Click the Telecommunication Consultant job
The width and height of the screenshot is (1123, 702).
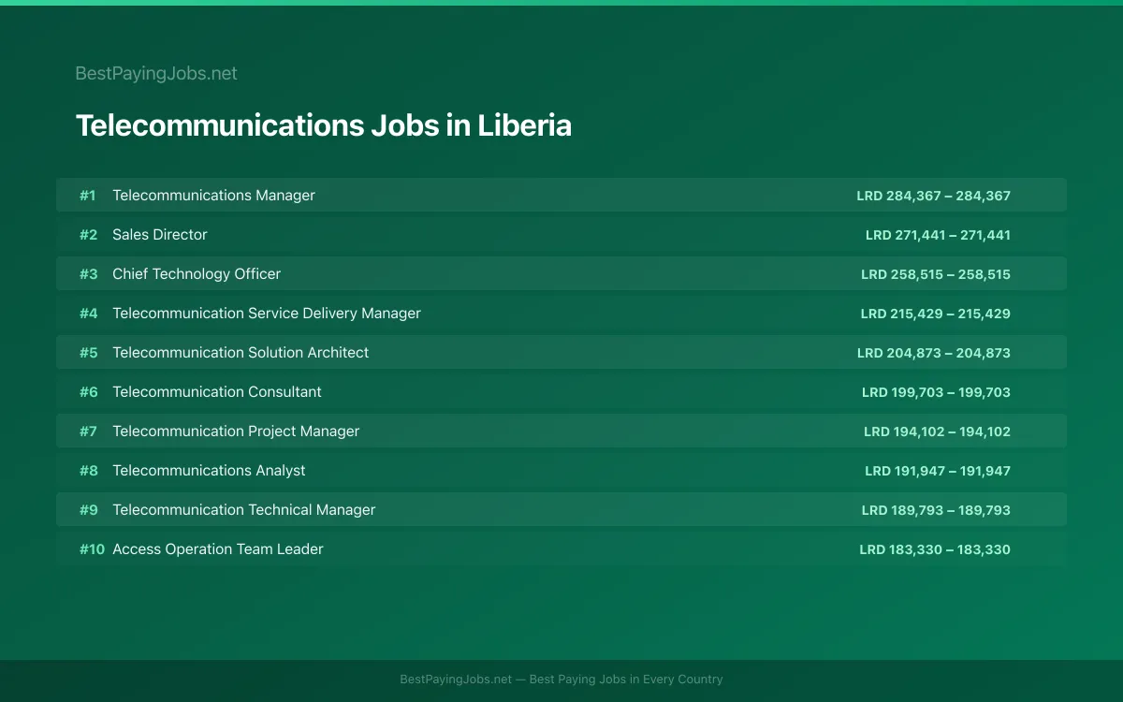pos(217,391)
